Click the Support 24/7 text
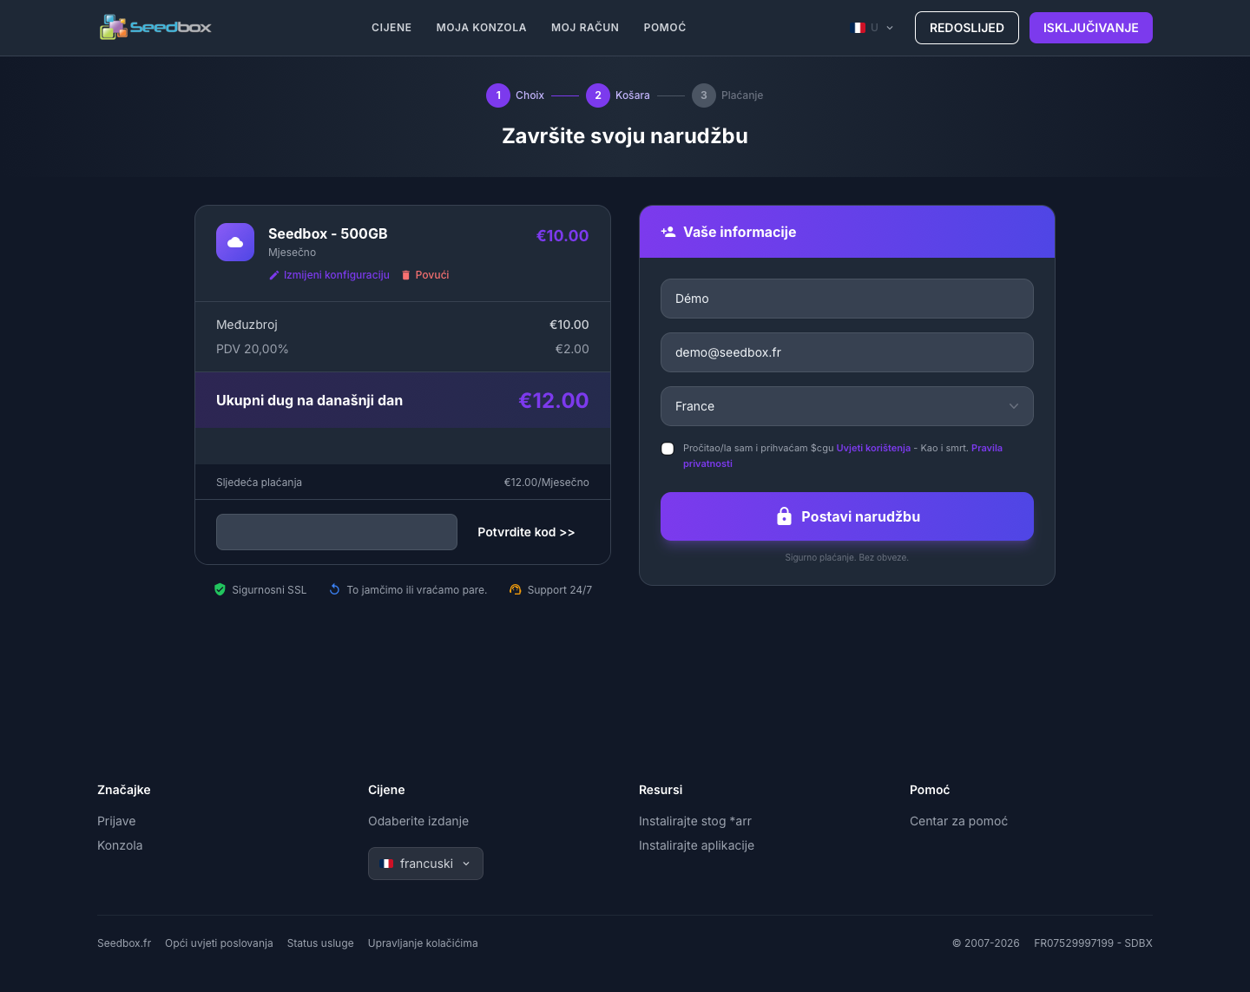 click(x=560, y=590)
